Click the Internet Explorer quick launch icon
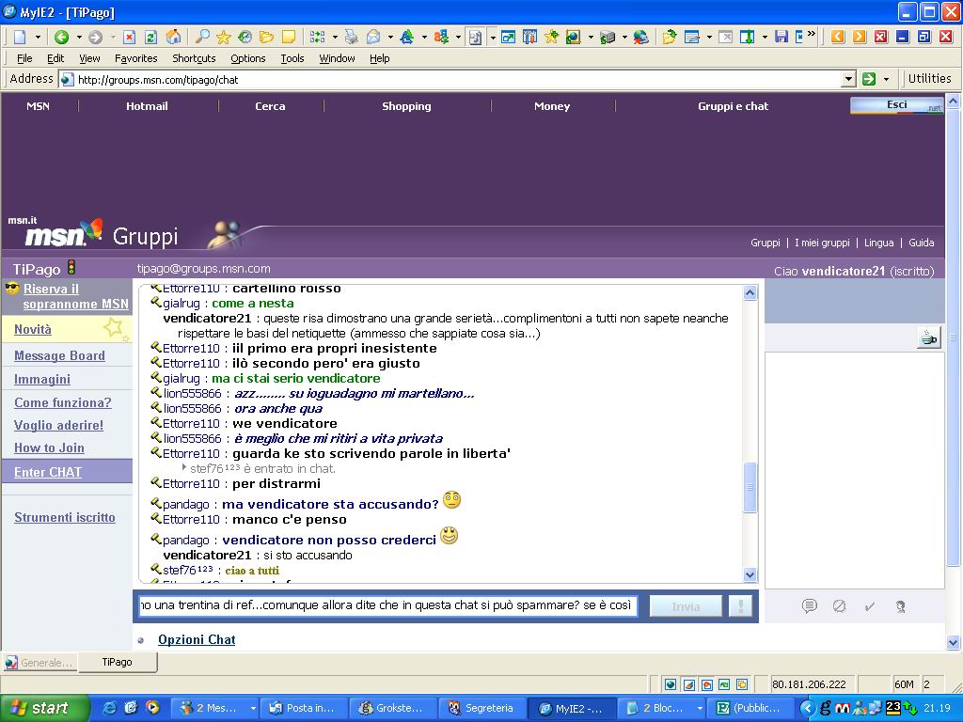This screenshot has width=963, height=722. (x=109, y=708)
